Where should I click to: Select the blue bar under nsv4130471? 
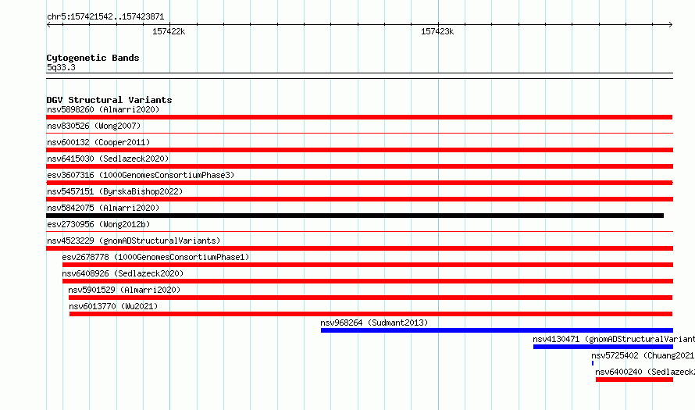pyautogui.click(x=603, y=347)
